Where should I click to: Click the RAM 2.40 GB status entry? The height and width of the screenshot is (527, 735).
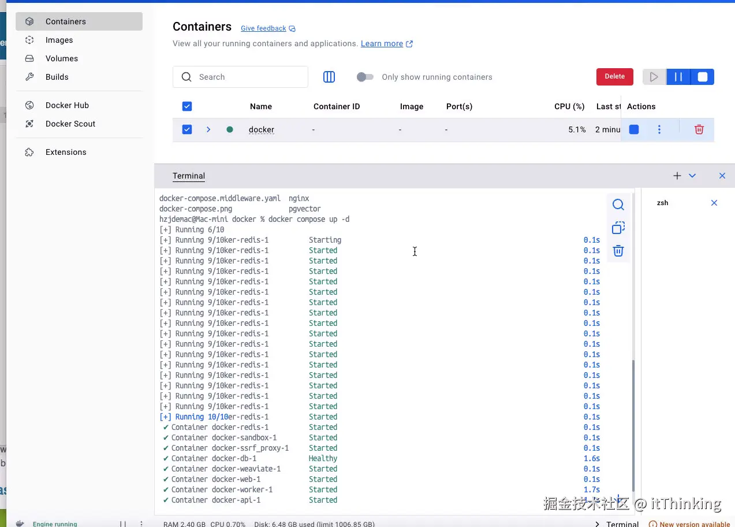tap(184, 524)
